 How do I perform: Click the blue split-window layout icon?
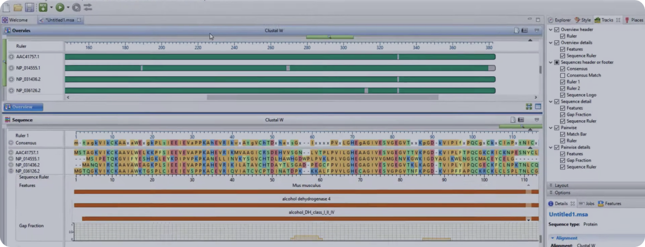537,107
